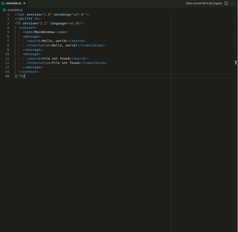Image resolution: width=238 pixels, height=232 pixels.
Task: Click the "Hello, world!" source text
Action: coord(55,41)
